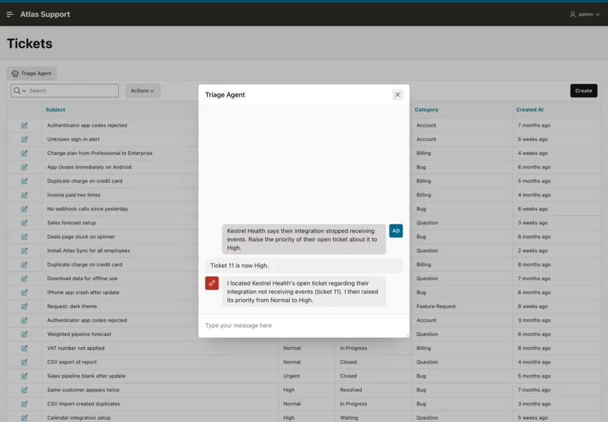This screenshot has width=608, height=422.
Task: Edit the Same customer appears twice ticket
Action: [x=24, y=390]
